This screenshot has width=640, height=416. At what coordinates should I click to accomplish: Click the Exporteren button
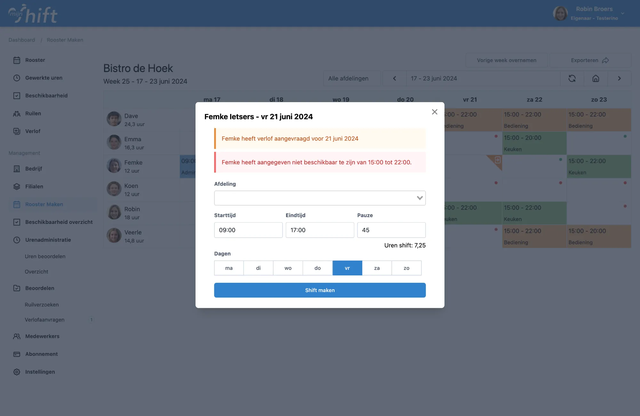(x=590, y=60)
